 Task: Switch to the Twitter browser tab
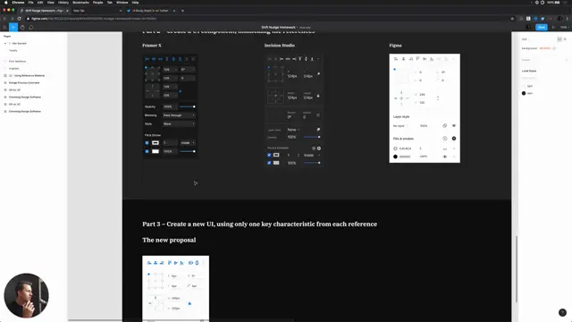pos(150,11)
